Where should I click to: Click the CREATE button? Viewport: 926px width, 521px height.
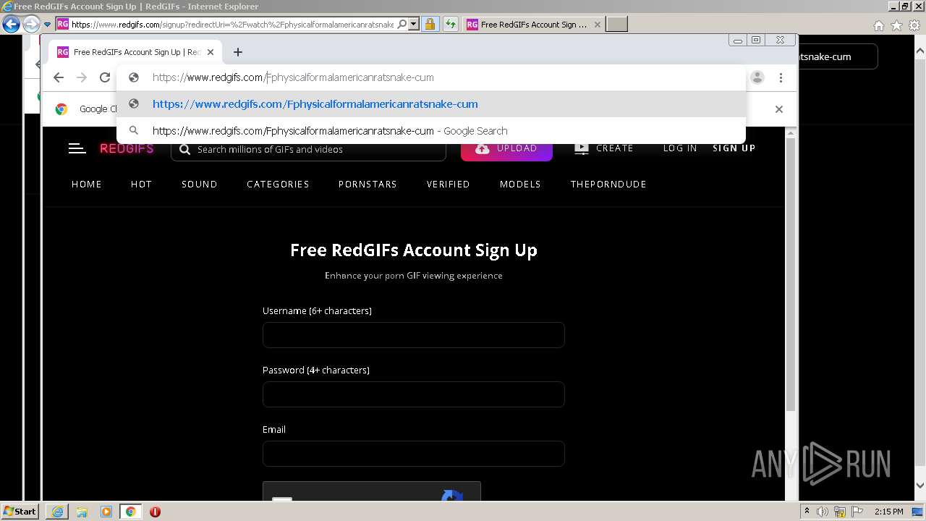point(604,148)
